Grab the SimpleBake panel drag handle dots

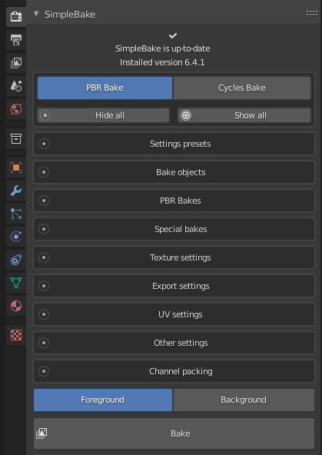[x=312, y=13]
